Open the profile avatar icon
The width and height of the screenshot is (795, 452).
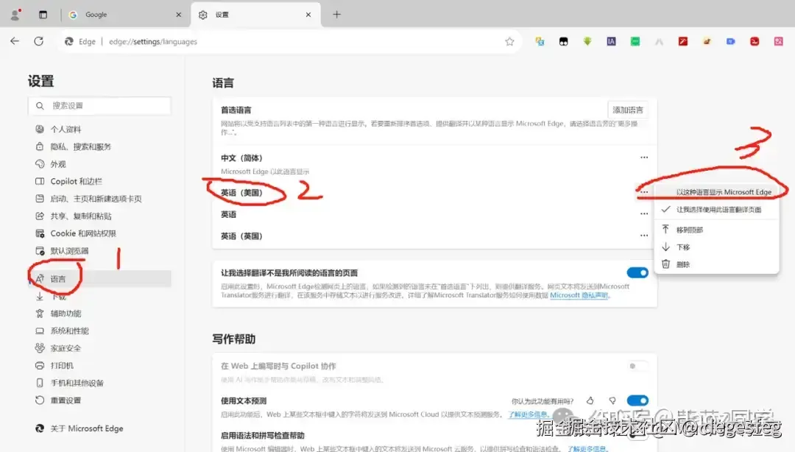tap(15, 14)
